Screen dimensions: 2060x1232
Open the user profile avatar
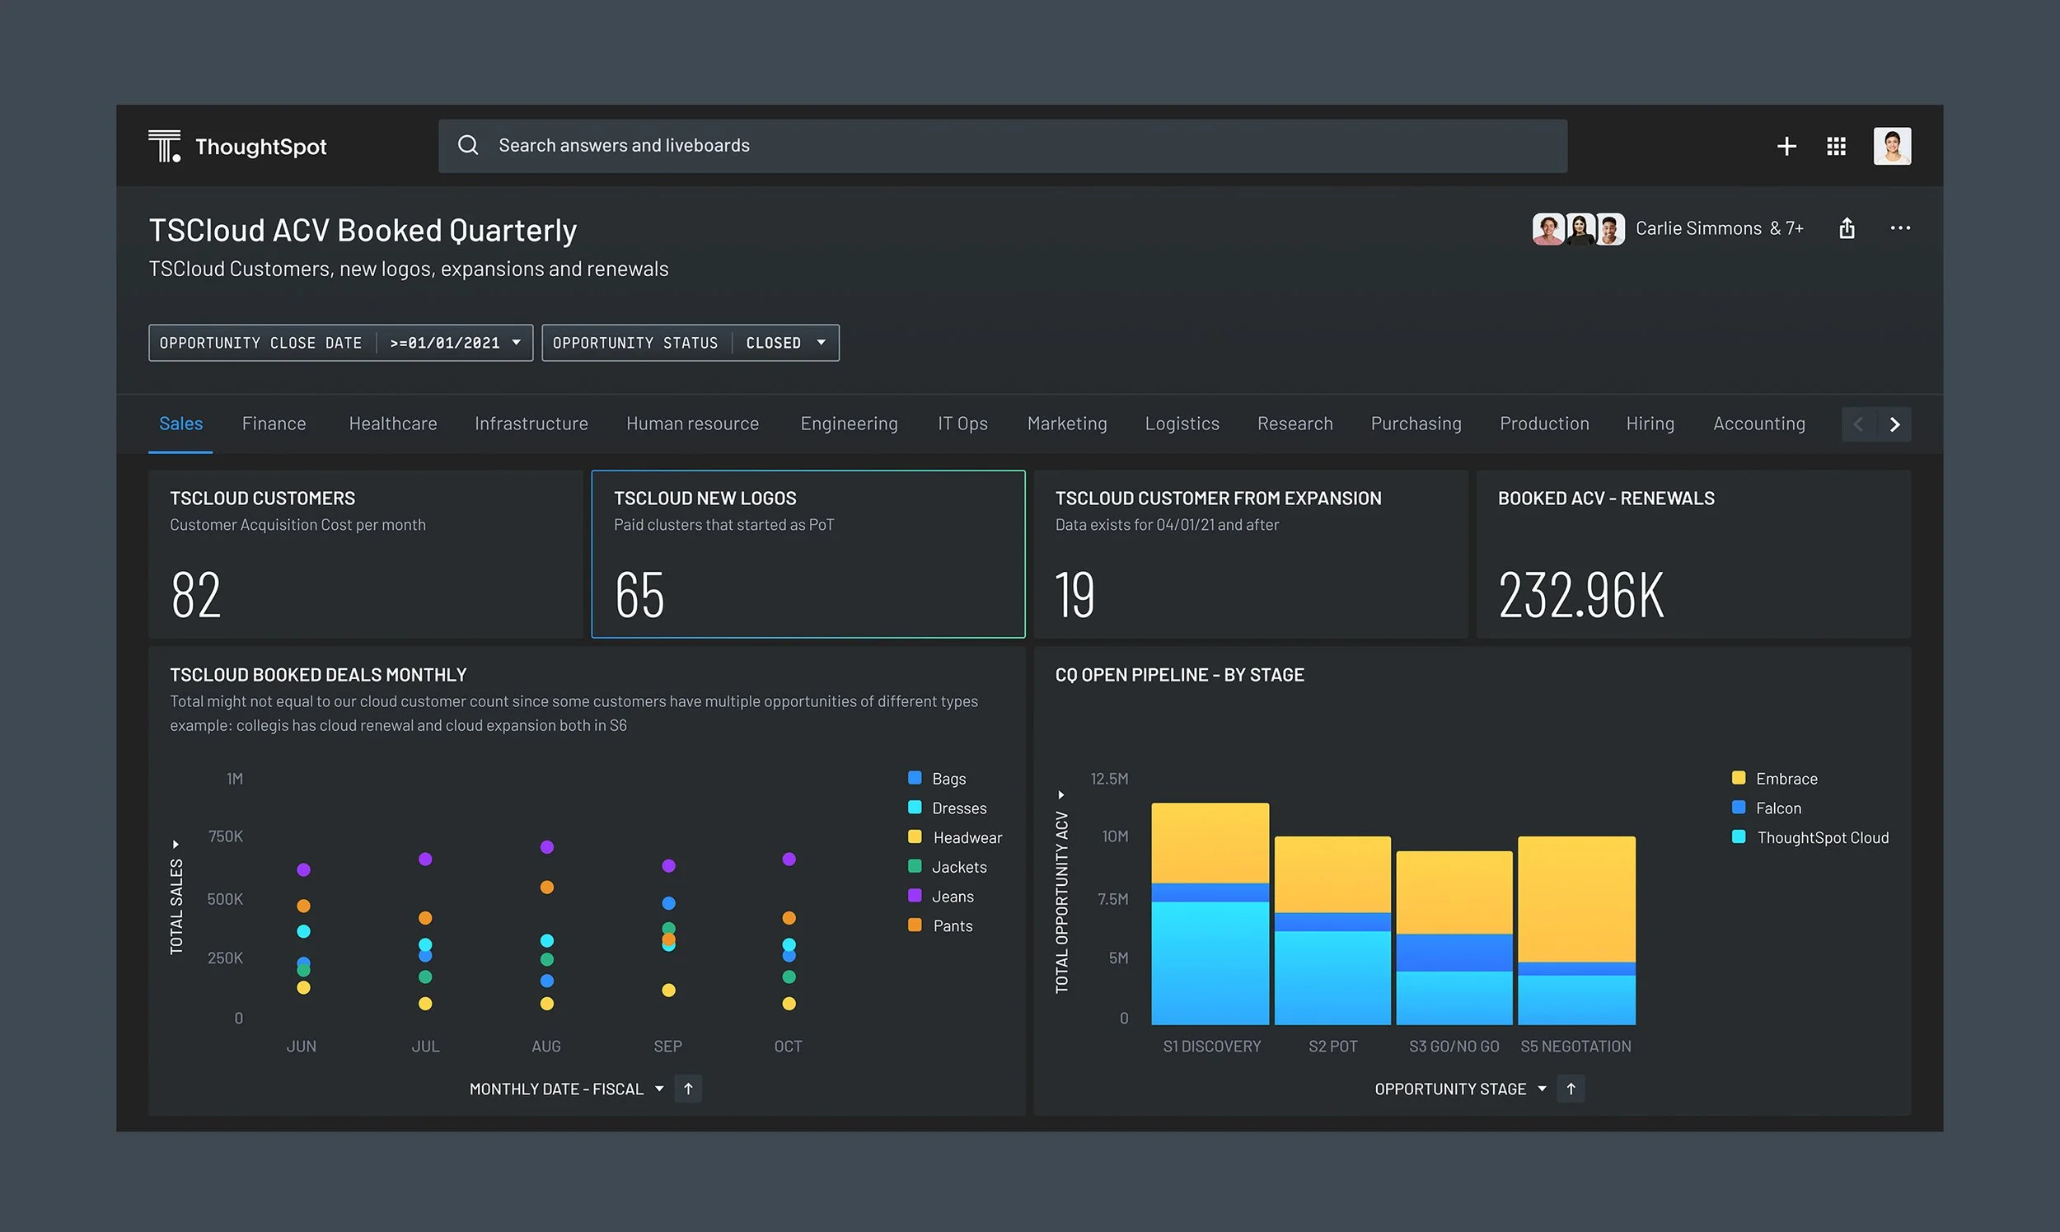click(1892, 147)
